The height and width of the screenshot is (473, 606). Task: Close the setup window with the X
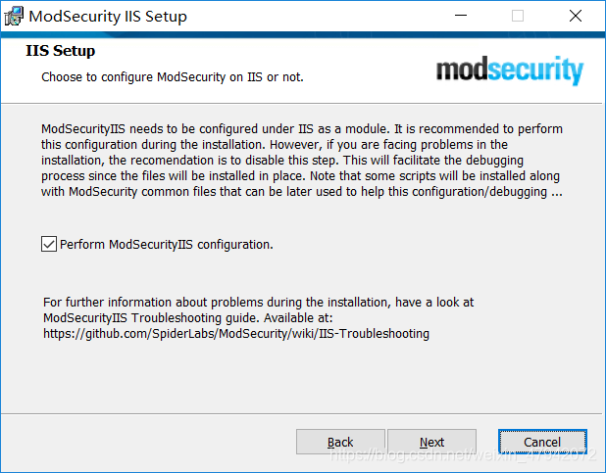[x=576, y=17]
